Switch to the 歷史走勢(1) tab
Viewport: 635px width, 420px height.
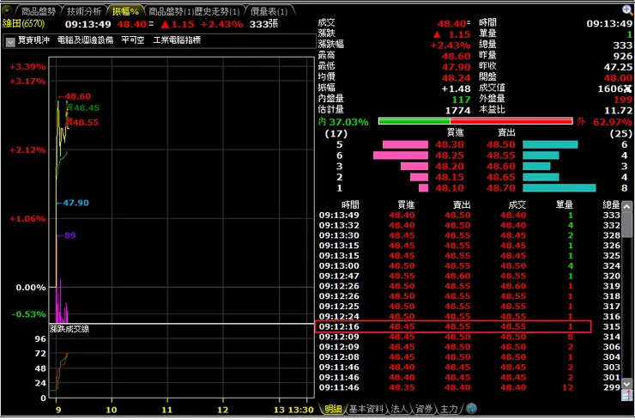pyautogui.click(x=216, y=11)
